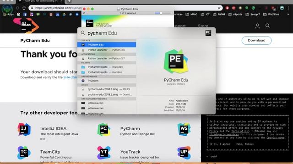Open Google bookmark icon
Image resolution: width=293 pixels, height=164 pixels.
(x=18, y=14)
